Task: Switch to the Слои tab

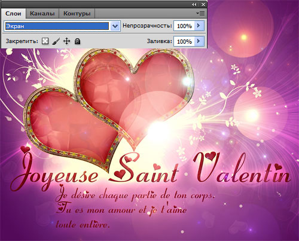Action: 13,14
